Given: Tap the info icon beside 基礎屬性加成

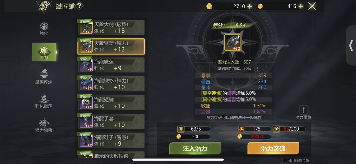Looking at the screenshot, I should point(257,69).
